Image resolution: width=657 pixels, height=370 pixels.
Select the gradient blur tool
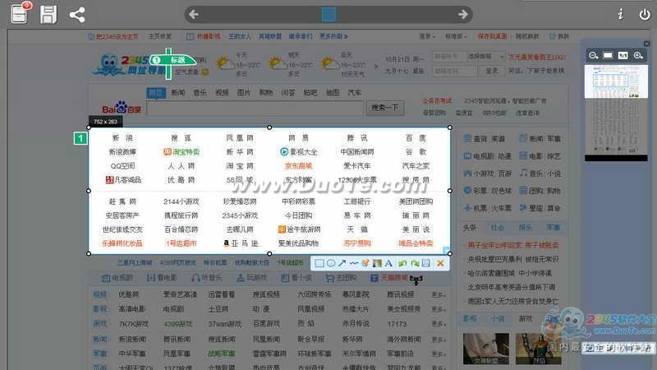(377, 263)
